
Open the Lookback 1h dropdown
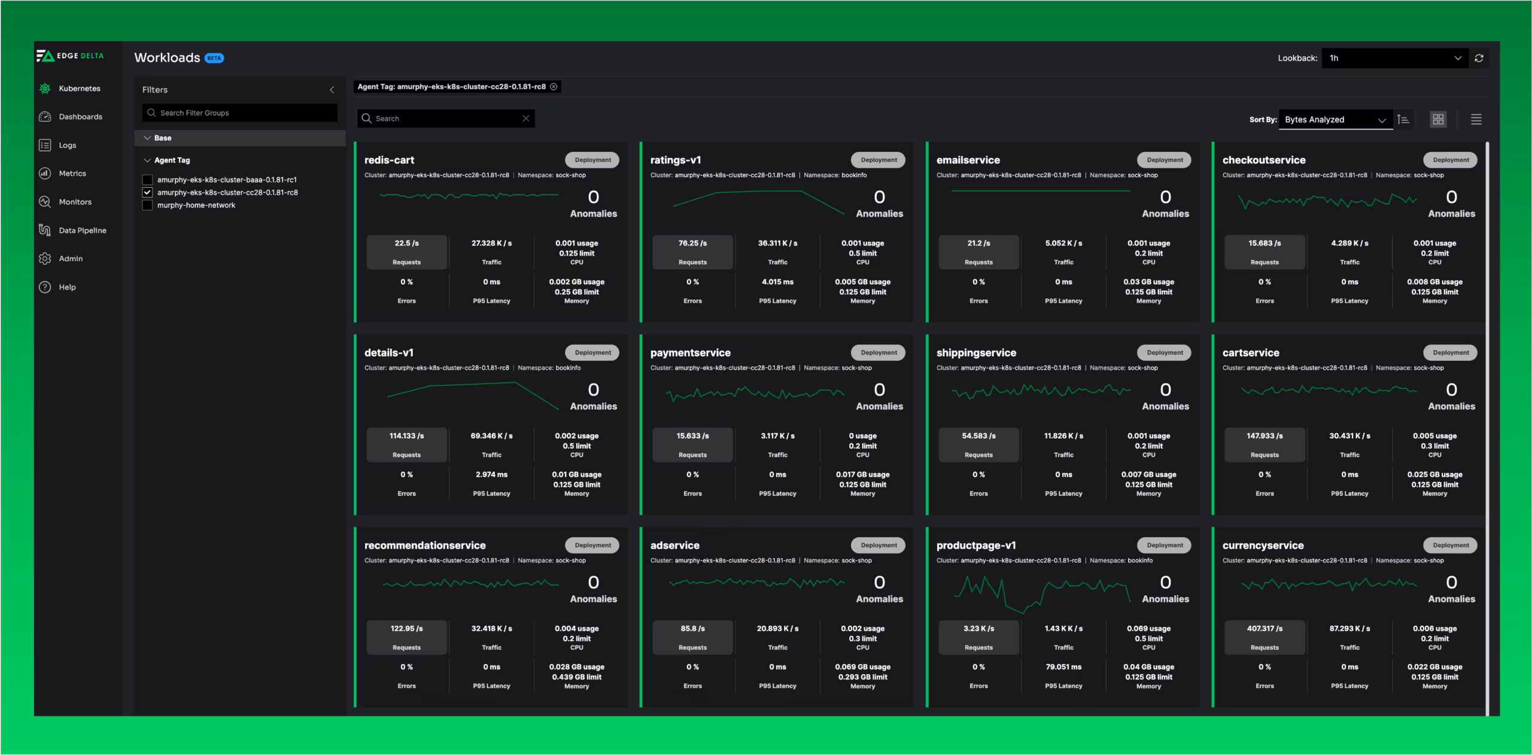1394,58
